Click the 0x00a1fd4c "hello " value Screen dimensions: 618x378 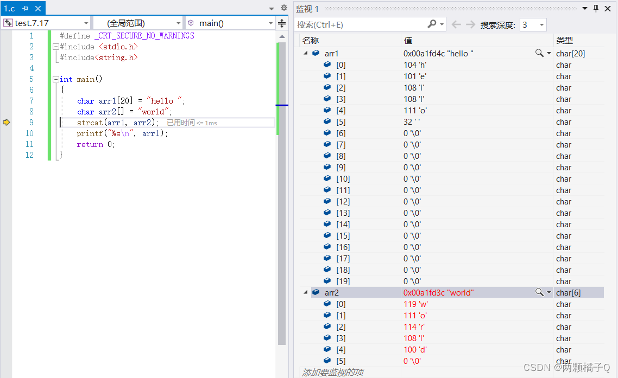pyautogui.click(x=438, y=54)
